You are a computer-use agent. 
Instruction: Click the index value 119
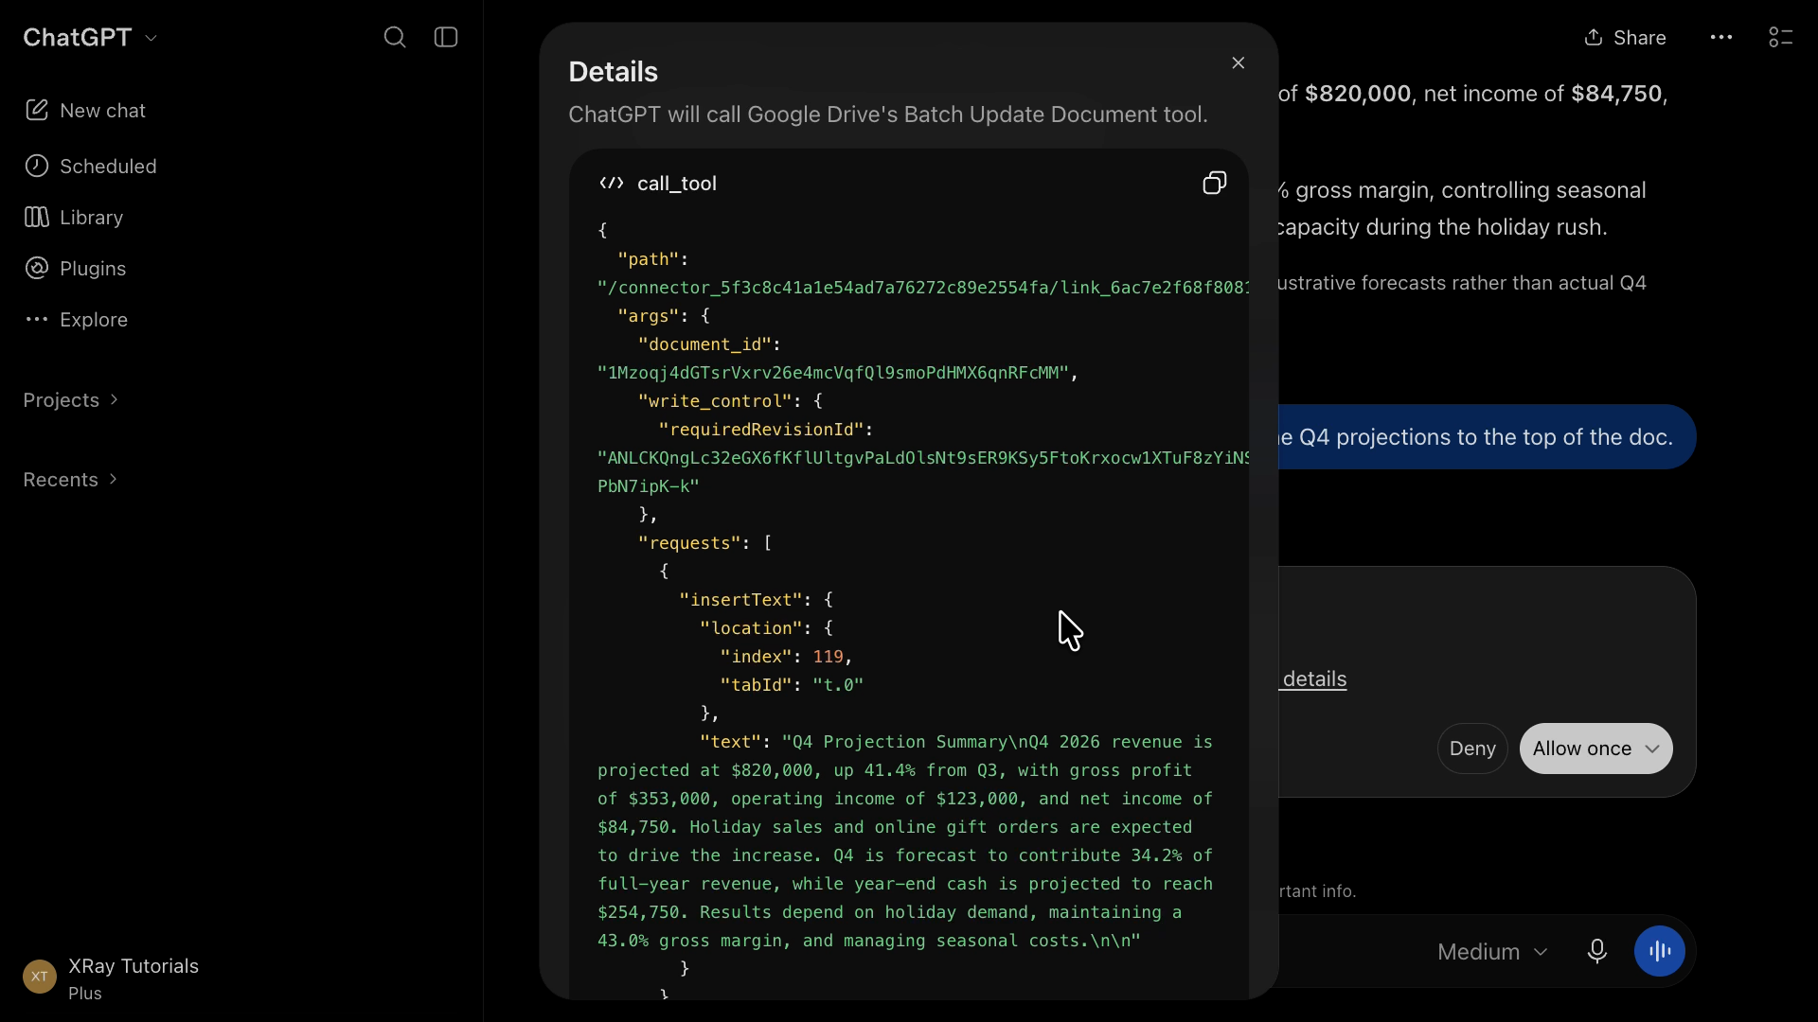[828, 657]
